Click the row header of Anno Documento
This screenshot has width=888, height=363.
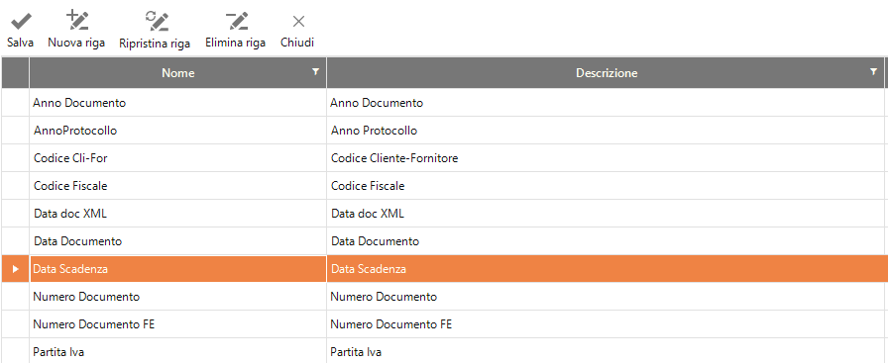15,103
